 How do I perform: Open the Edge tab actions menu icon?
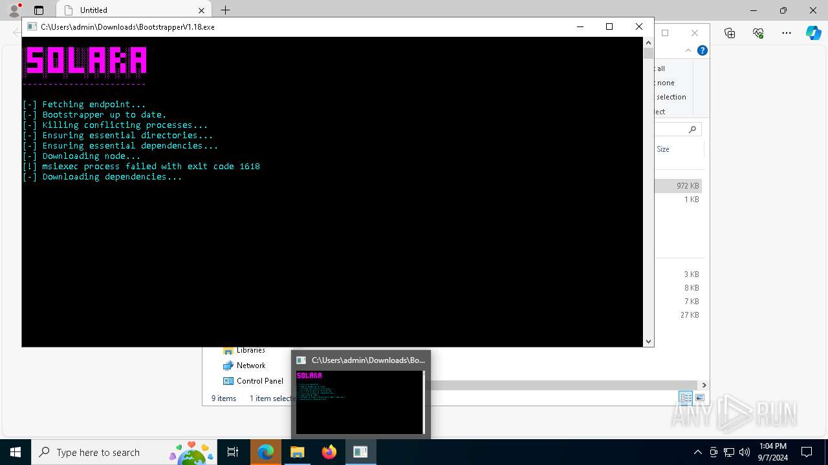[39, 10]
